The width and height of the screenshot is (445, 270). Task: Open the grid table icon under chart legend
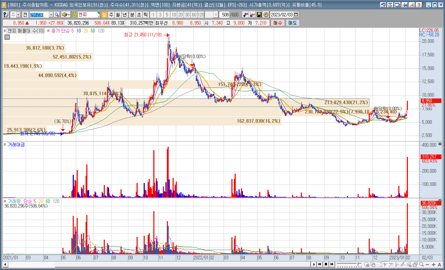tap(7, 37)
